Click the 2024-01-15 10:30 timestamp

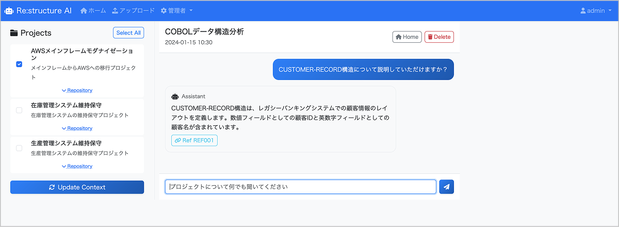(x=189, y=42)
